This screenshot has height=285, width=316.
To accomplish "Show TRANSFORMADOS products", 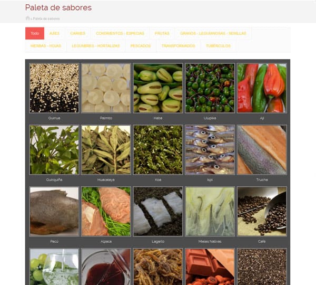I will click(x=179, y=46).
